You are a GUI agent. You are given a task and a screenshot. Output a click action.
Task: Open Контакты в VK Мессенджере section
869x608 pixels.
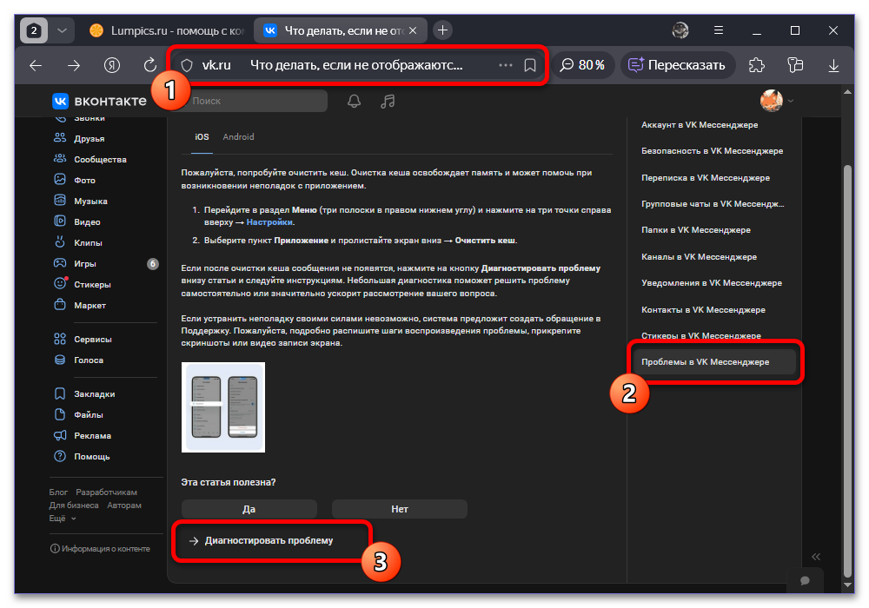click(703, 310)
